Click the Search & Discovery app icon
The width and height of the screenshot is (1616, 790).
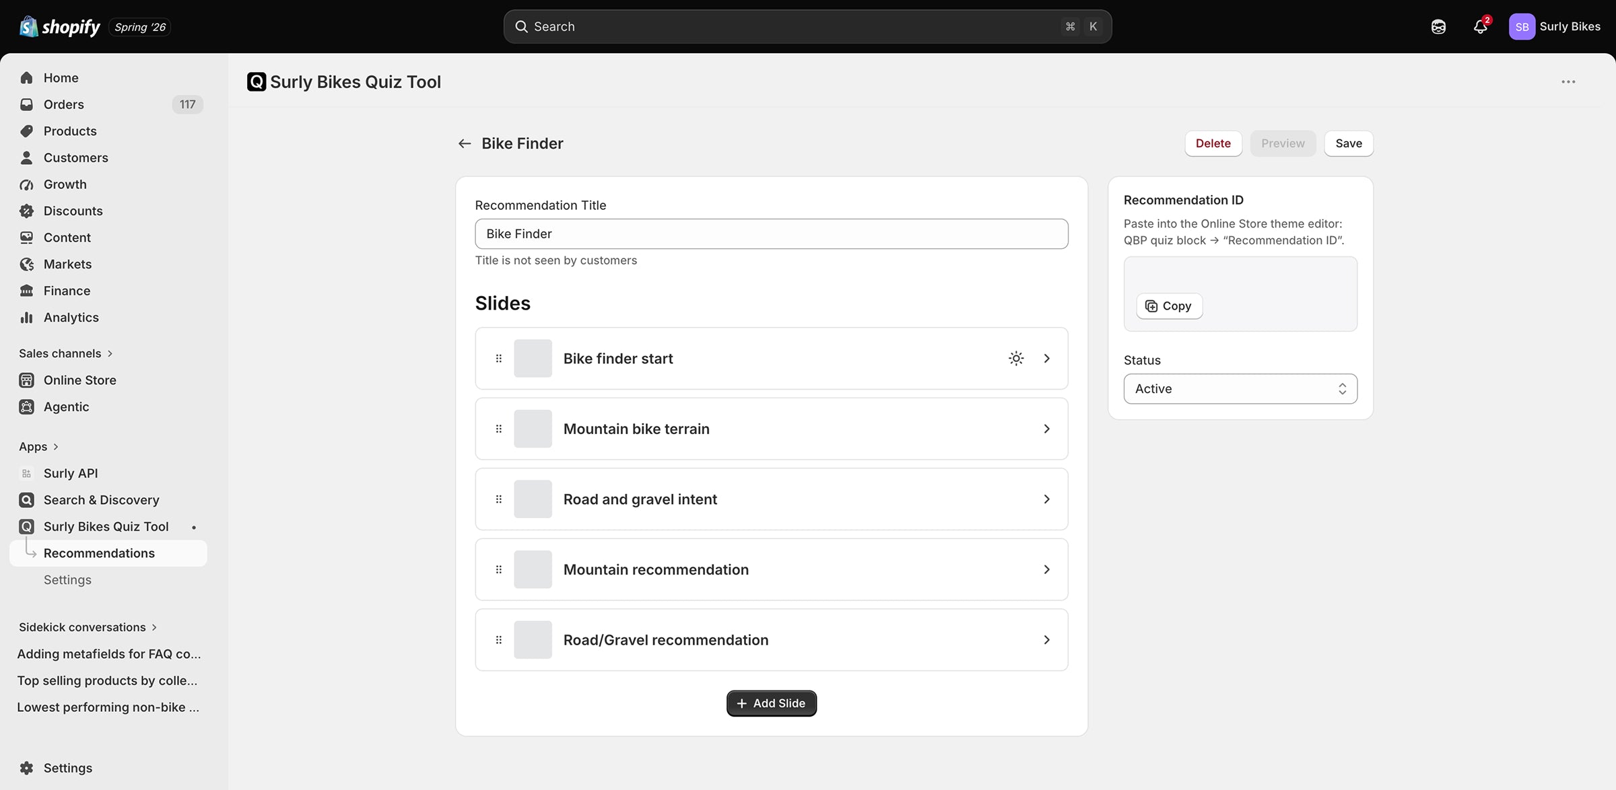tap(26, 500)
